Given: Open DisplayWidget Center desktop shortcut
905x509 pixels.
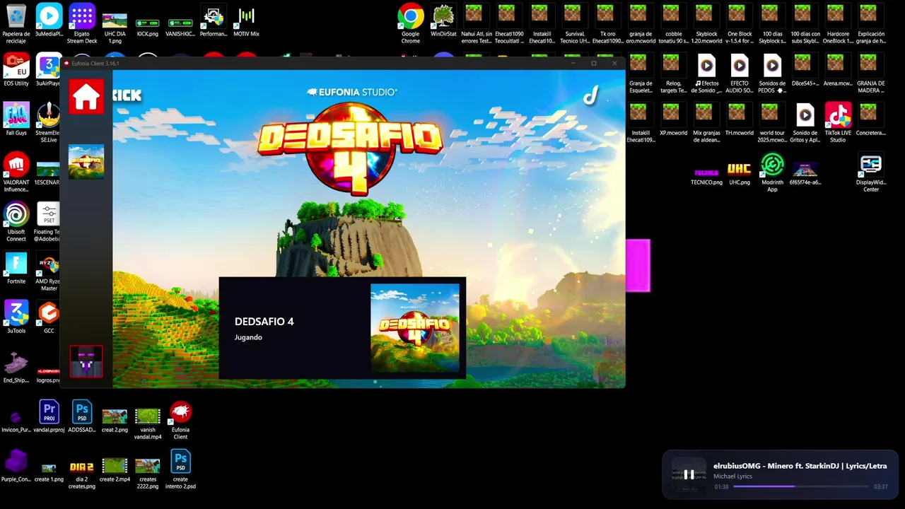Looking at the screenshot, I should (871, 172).
